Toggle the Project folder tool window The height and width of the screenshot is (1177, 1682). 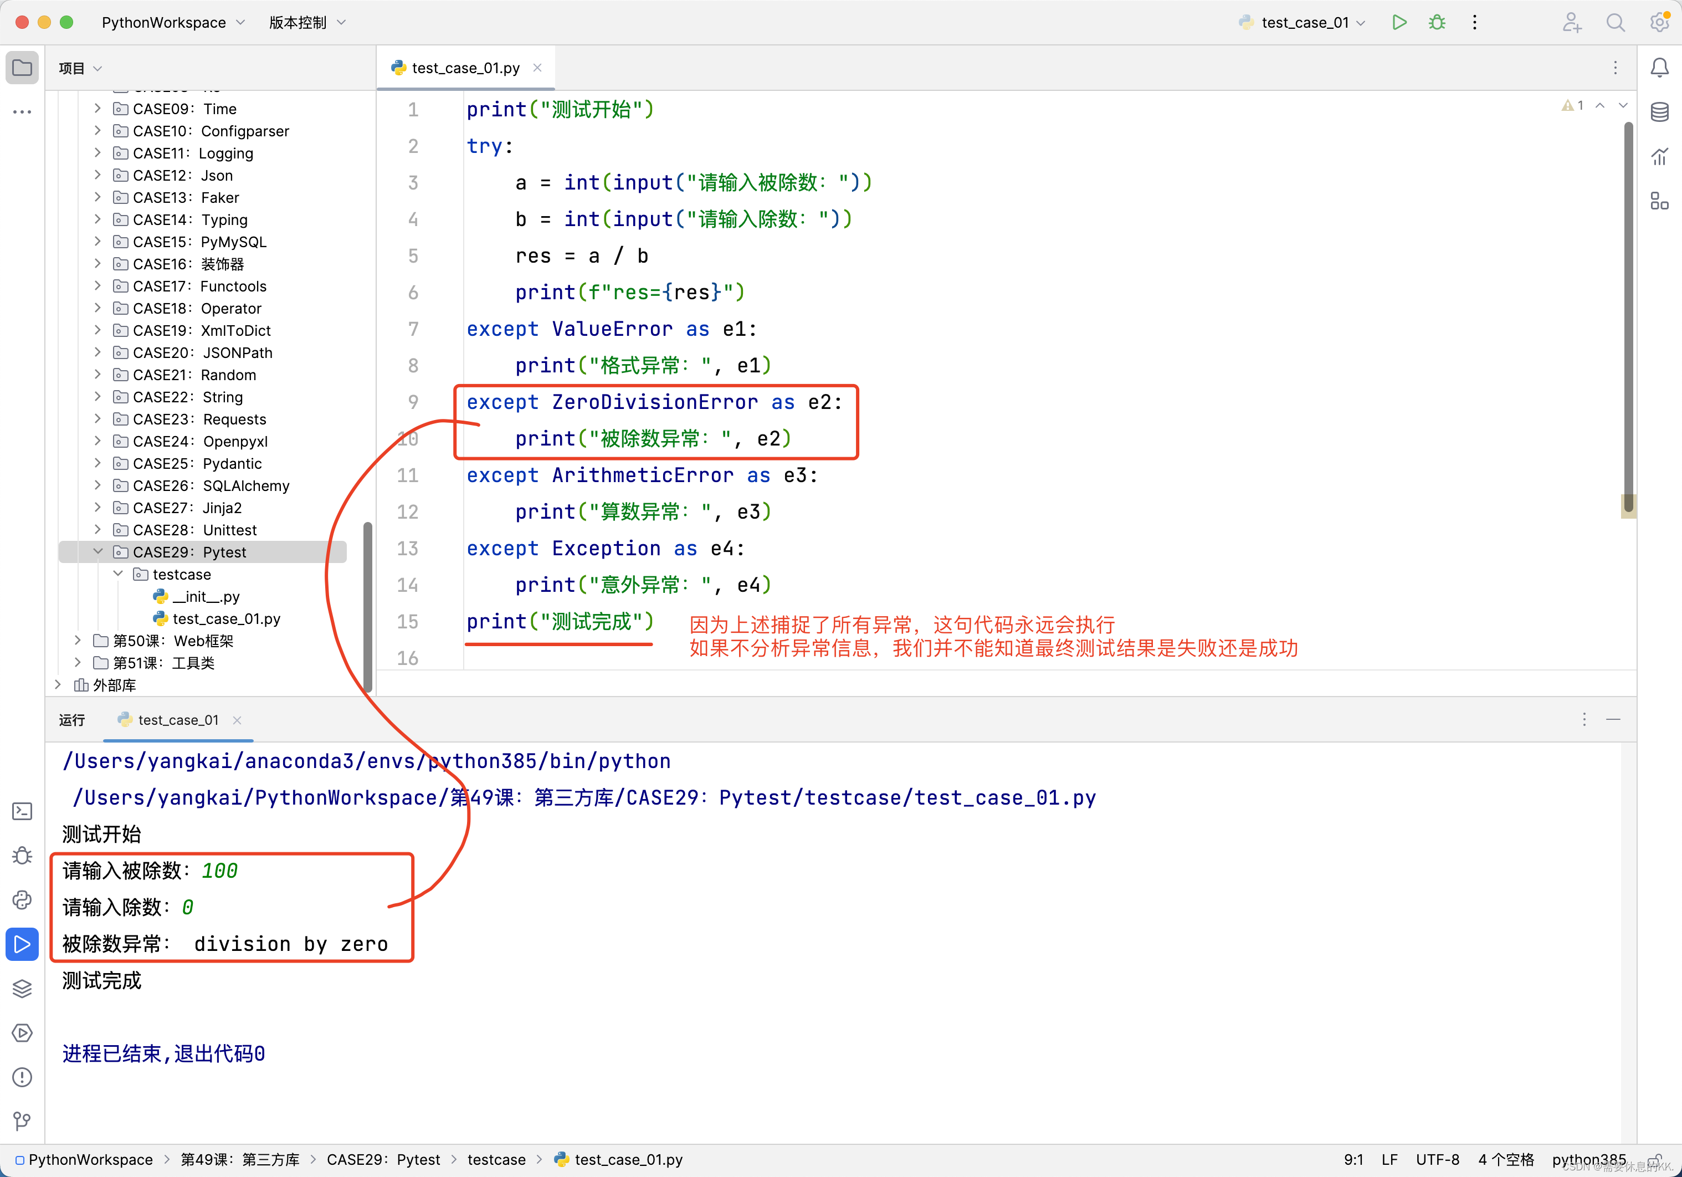click(x=22, y=68)
